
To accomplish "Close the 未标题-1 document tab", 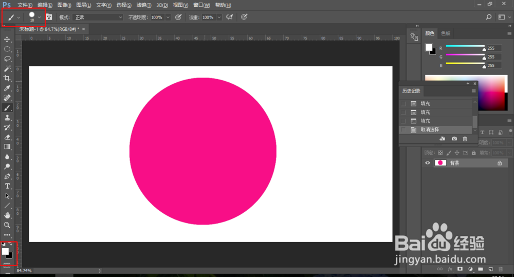I will (x=84, y=29).
